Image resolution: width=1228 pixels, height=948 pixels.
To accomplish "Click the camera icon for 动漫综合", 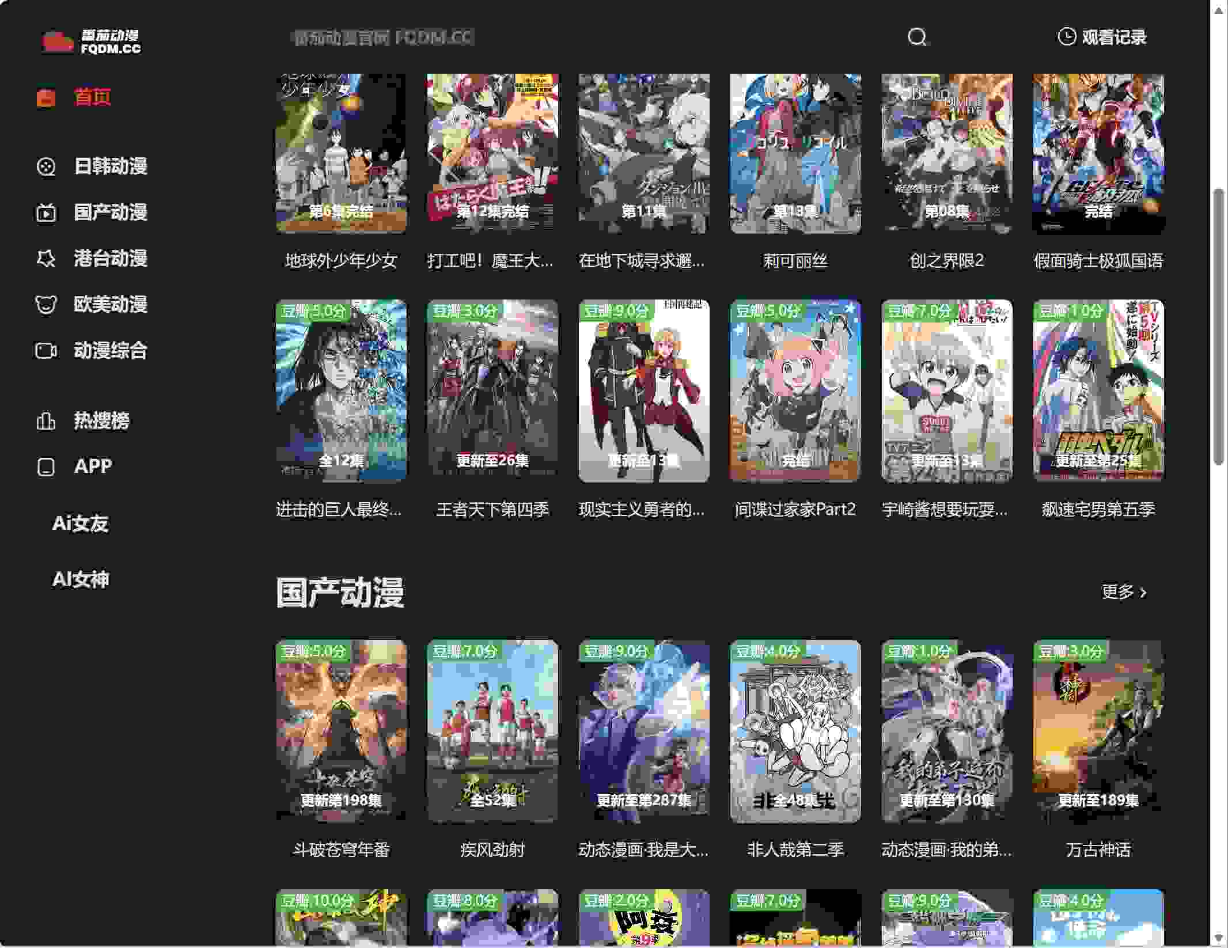I will tap(46, 351).
